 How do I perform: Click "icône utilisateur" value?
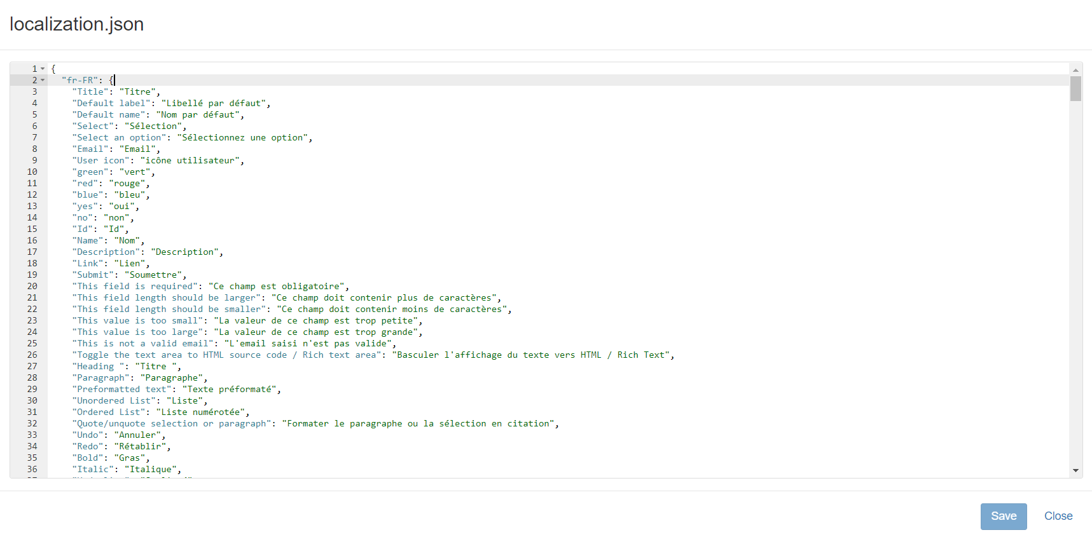190,160
